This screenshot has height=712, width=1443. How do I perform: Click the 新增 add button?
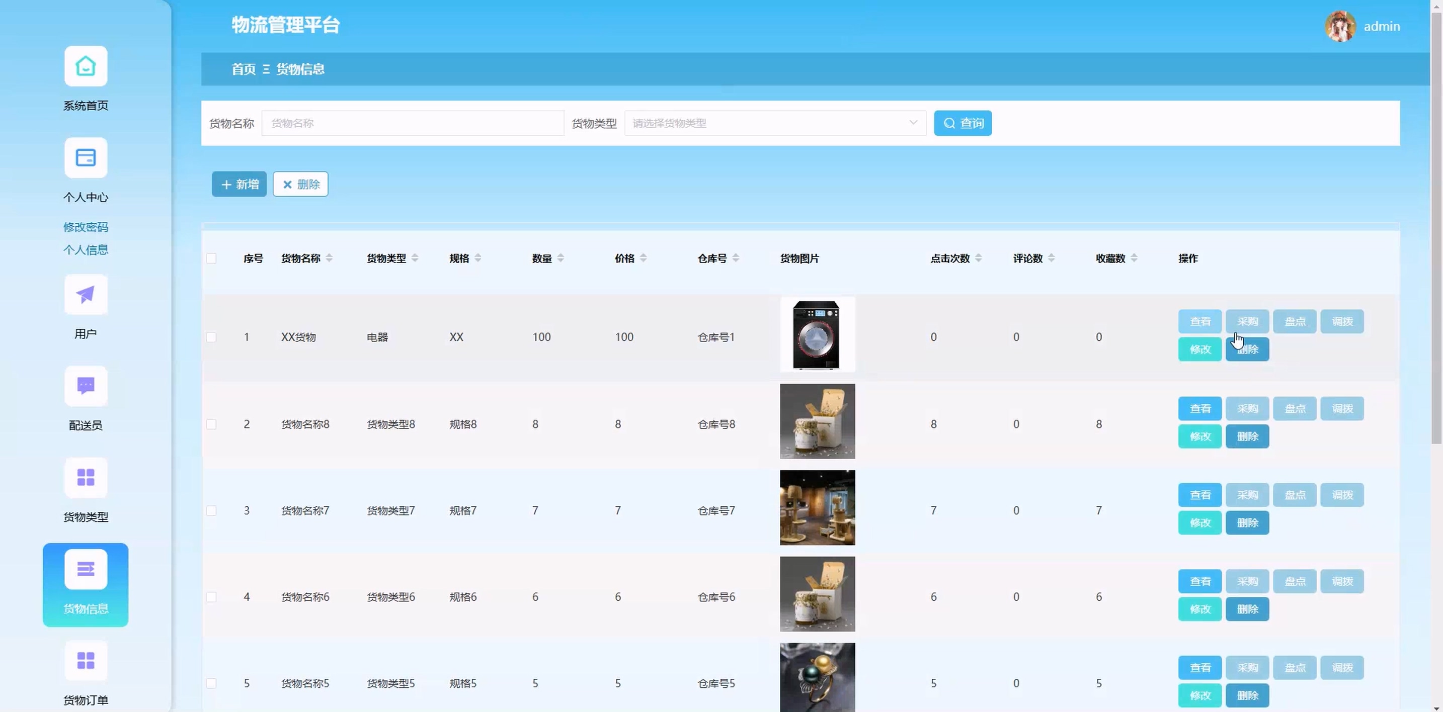click(x=239, y=184)
